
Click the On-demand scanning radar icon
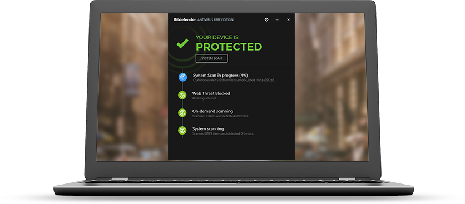(182, 113)
